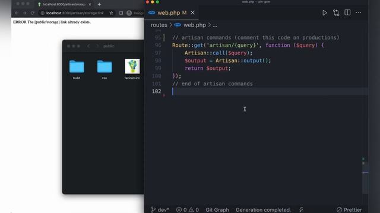Go forward in the browser
380x213 pixels.
tap(24, 13)
